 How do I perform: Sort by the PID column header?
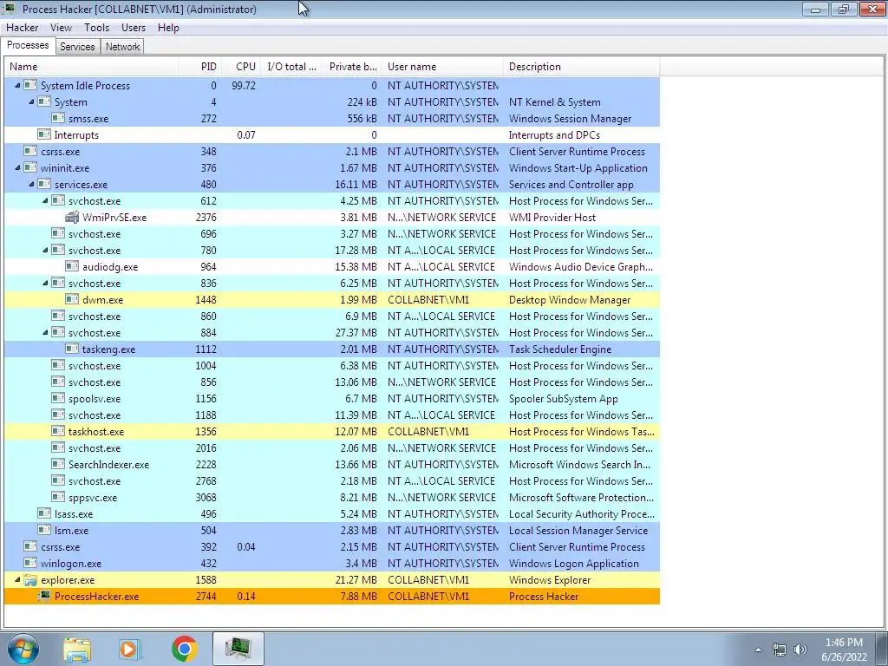pos(200,66)
